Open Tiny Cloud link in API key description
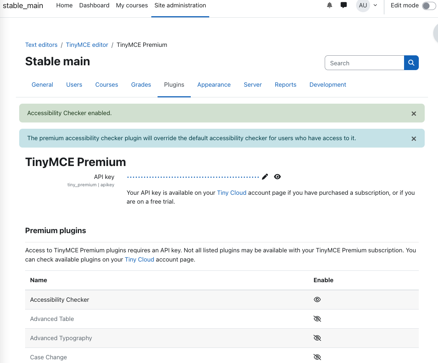The image size is (438, 363). 232,193
